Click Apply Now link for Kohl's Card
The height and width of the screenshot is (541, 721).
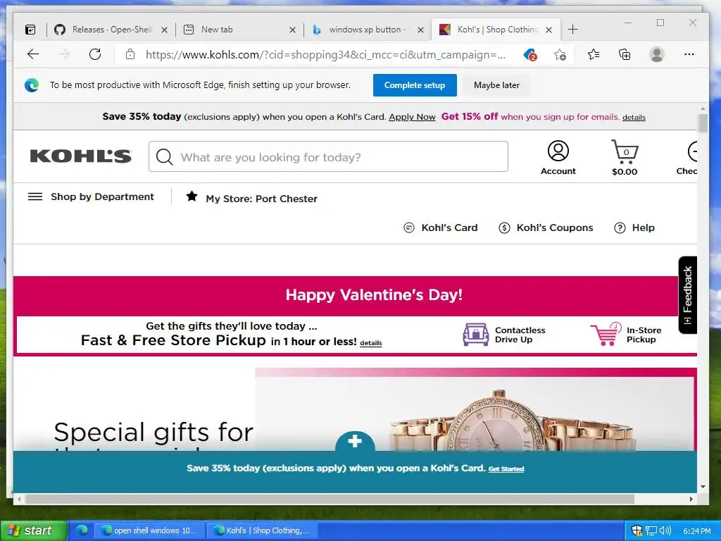pyautogui.click(x=412, y=117)
